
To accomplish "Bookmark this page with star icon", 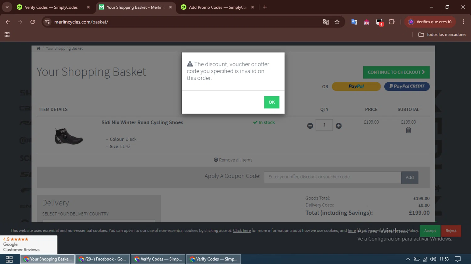I will tap(337, 22).
